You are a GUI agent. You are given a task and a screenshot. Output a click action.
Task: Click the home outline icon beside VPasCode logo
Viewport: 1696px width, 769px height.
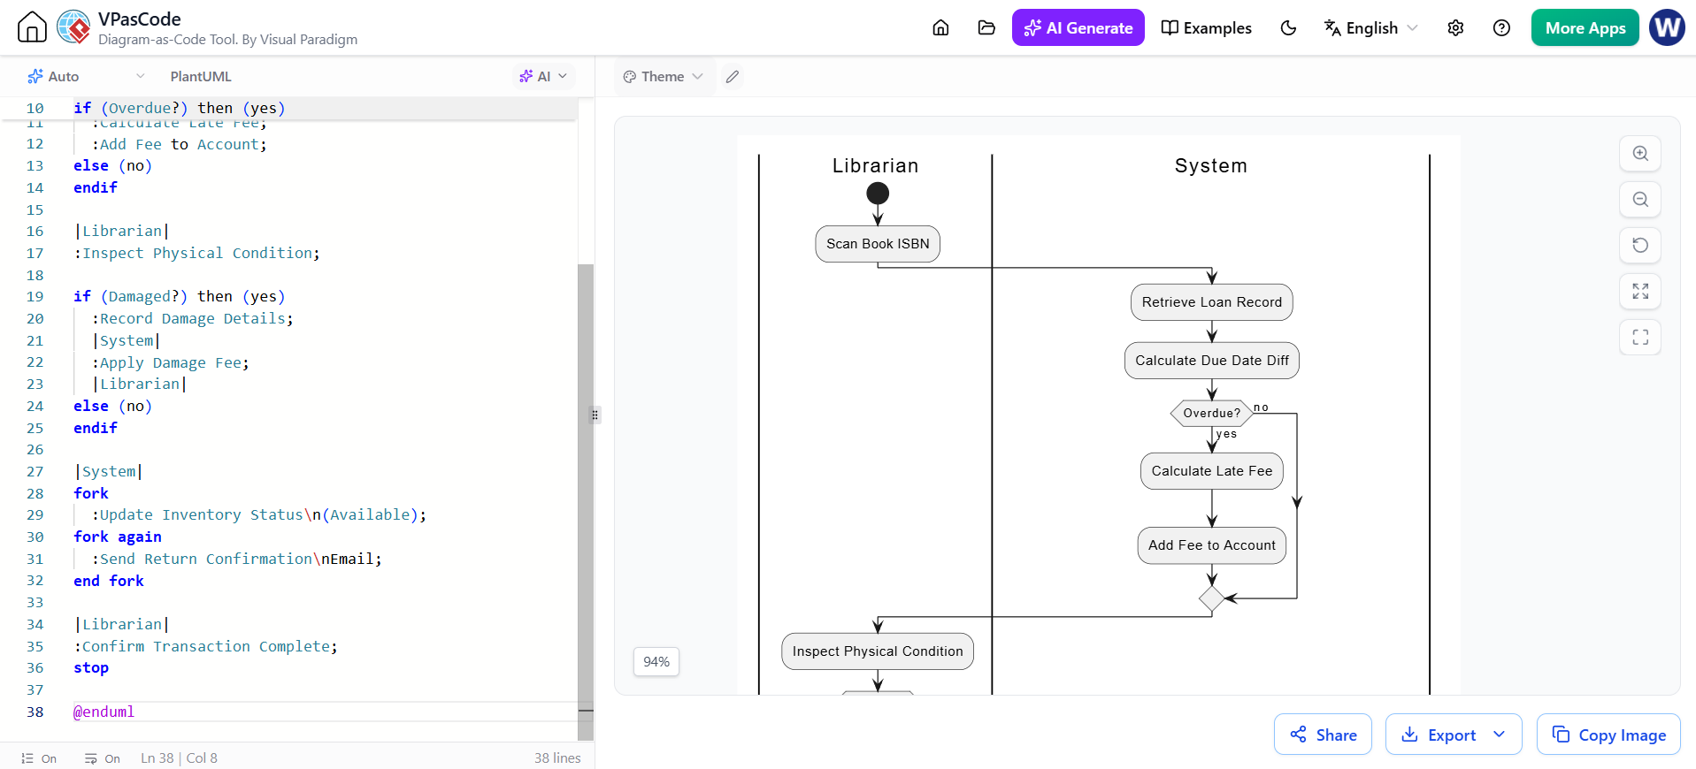[32, 27]
